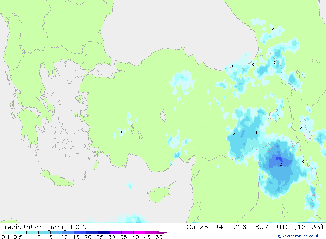Select the 5–10 mm legend color swatch

click(56, 232)
